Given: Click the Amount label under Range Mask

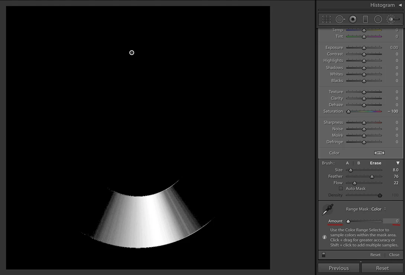Looking at the screenshot, I should click(335, 221).
